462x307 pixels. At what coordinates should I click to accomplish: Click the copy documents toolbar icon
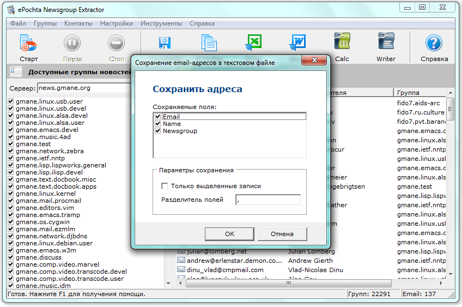(x=209, y=43)
